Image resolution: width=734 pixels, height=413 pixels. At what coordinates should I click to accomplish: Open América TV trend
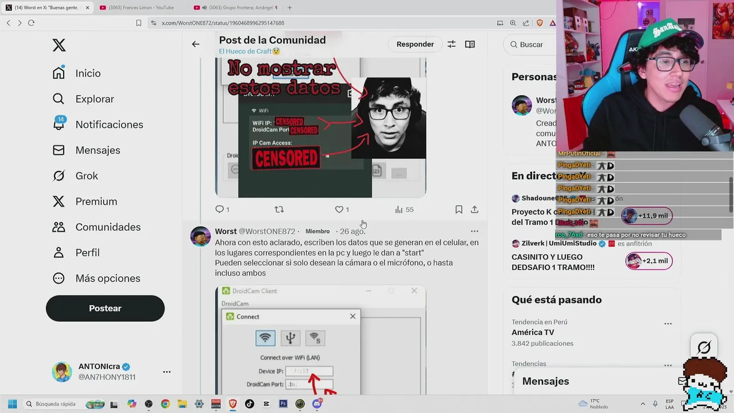click(533, 332)
